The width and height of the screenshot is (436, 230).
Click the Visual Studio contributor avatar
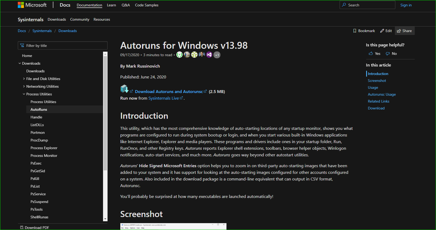(209, 55)
